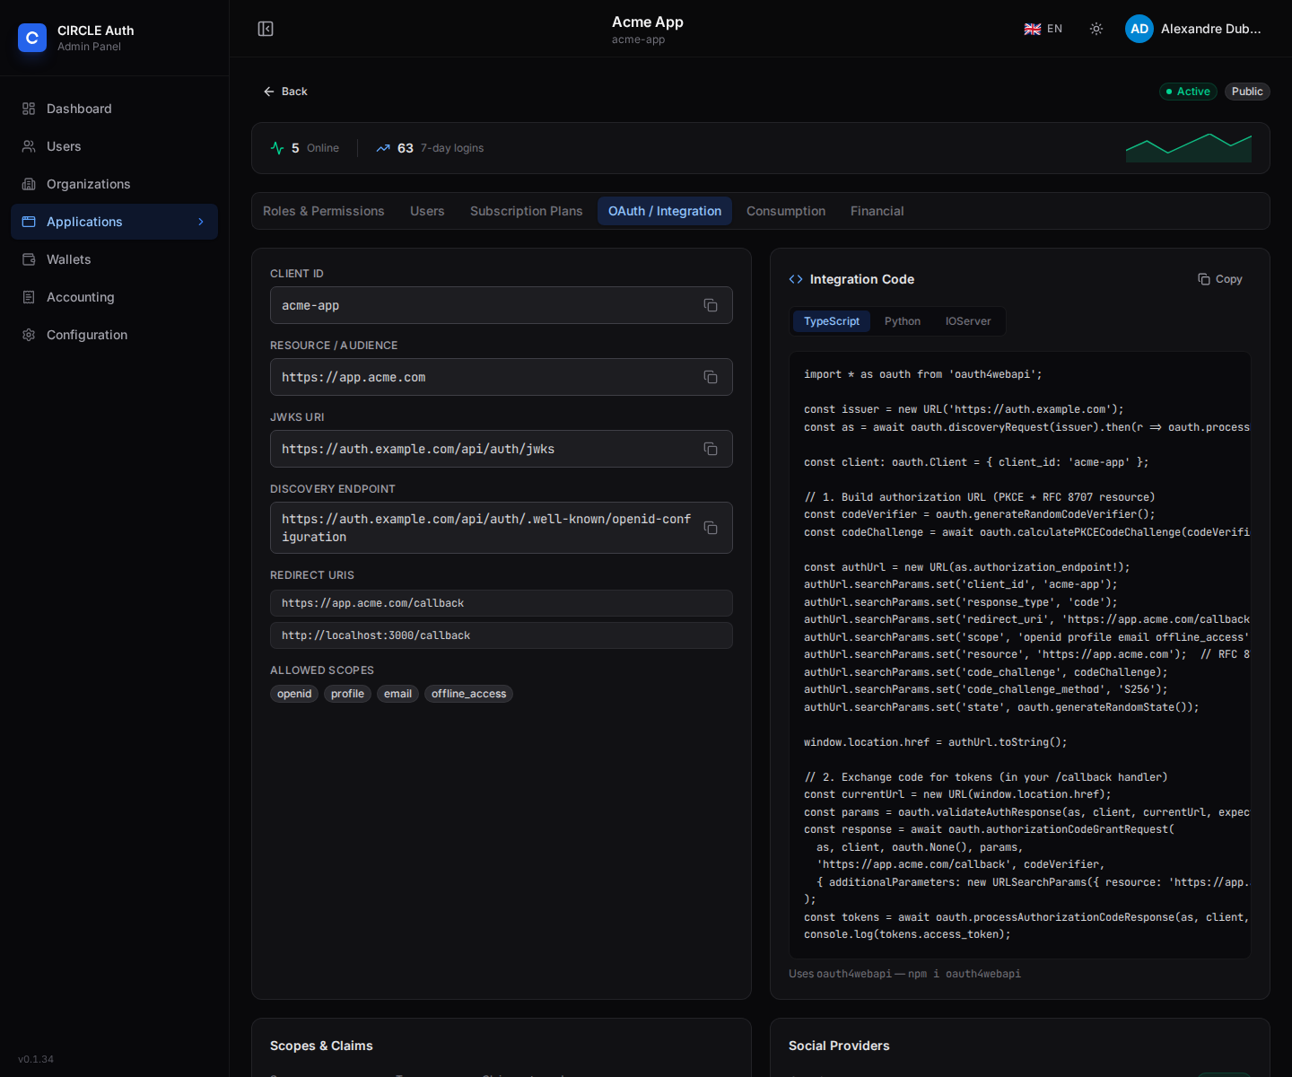This screenshot has height=1077, width=1292.
Task: Select the Users tab in application tabs
Action: click(x=427, y=211)
